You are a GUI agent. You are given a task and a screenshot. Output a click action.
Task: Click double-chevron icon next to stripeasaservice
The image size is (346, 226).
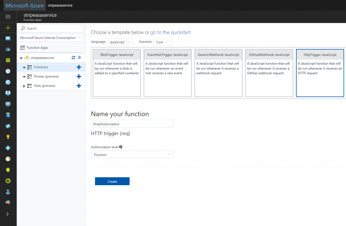79,57
